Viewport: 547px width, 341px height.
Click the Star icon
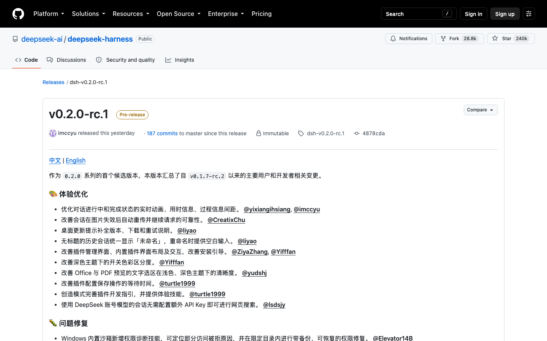click(495, 38)
